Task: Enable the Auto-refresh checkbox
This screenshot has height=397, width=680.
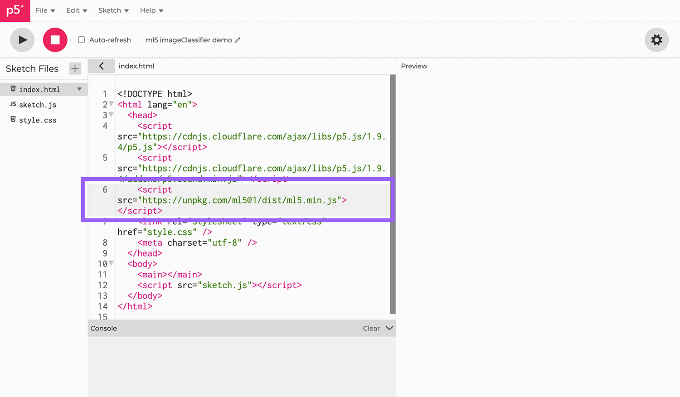Action: tap(82, 40)
